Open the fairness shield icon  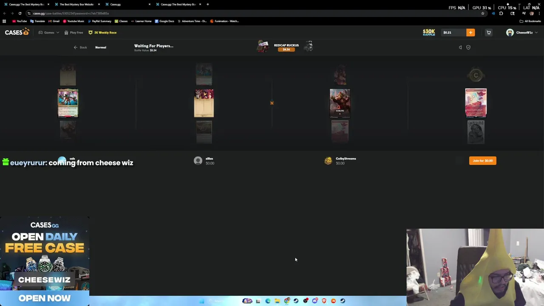point(468,48)
